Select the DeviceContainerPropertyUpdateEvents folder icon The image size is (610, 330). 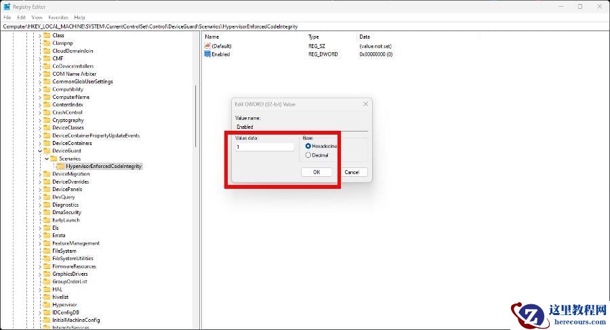point(47,136)
